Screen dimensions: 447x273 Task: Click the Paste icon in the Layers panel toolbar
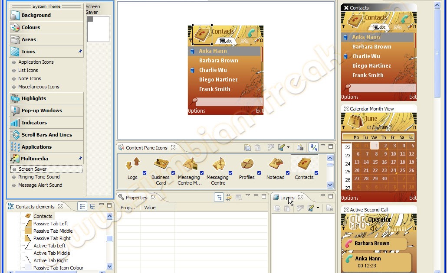287,208
